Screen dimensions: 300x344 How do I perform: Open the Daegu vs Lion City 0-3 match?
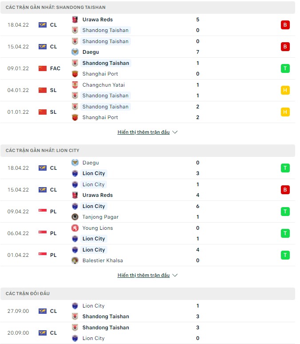[148, 168]
